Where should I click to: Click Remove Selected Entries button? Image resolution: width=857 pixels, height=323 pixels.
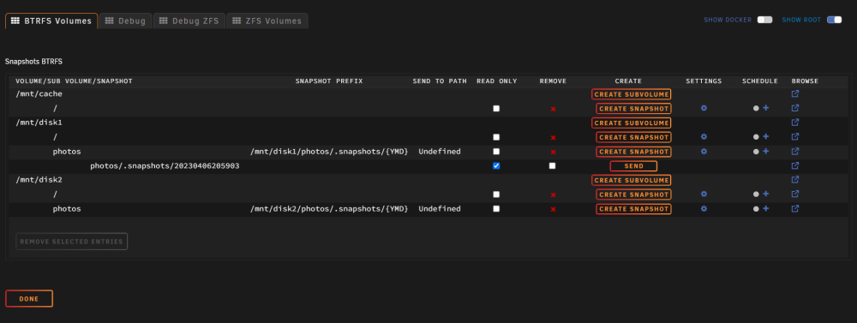coord(72,241)
